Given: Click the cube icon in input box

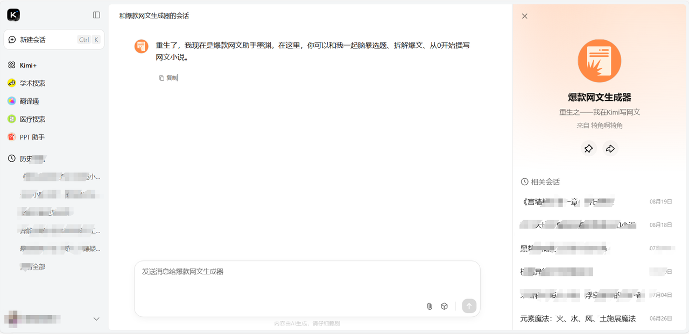Looking at the screenshot, I should point(444,306).
